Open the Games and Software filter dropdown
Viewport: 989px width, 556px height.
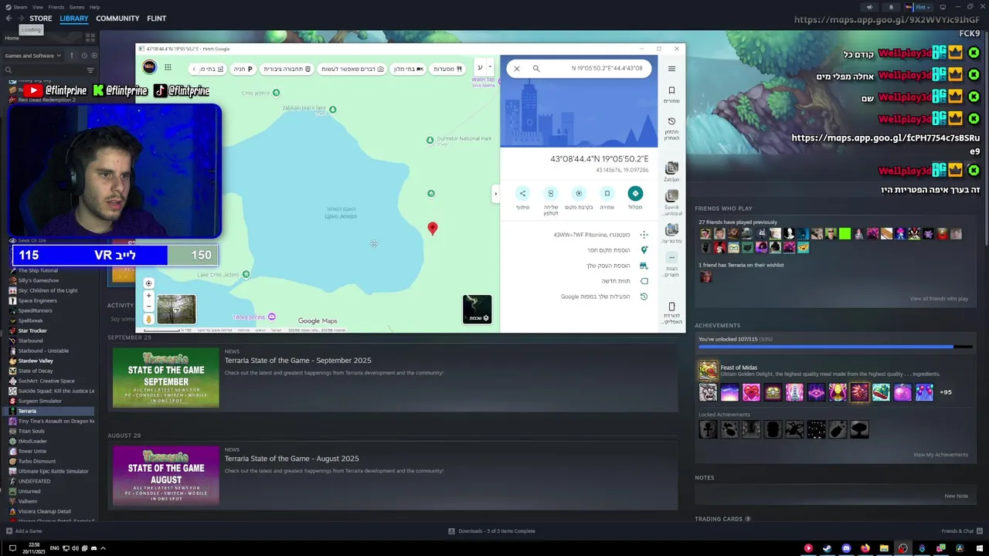[x=32, y=56]
